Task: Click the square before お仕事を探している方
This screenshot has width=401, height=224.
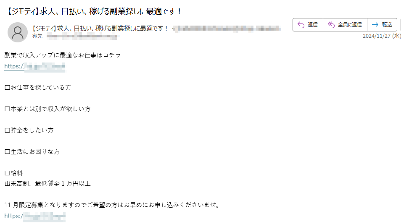Action: (8, 88)
